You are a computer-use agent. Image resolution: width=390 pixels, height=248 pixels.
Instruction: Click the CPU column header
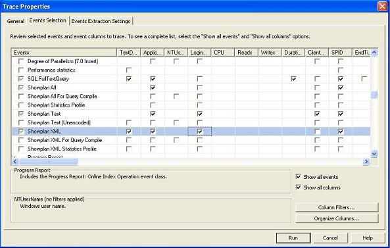[223, 53]
